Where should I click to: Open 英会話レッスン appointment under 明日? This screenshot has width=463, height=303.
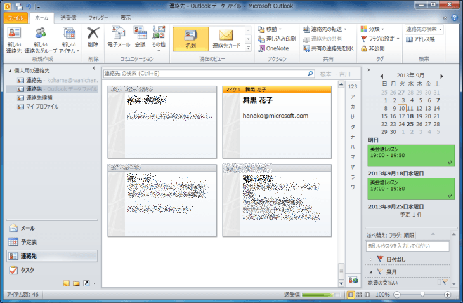point(411,156)
